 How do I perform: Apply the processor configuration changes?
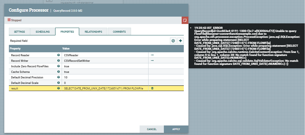(x=176, y=129)
